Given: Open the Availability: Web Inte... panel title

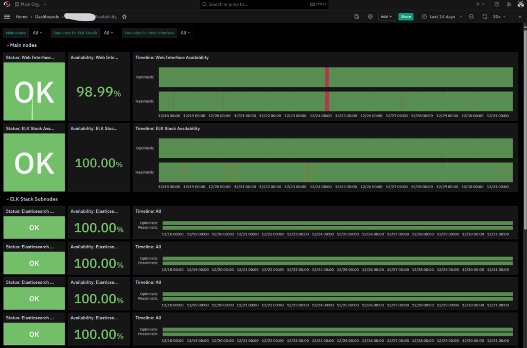Looking at the screenshot, I should point(95,58).
